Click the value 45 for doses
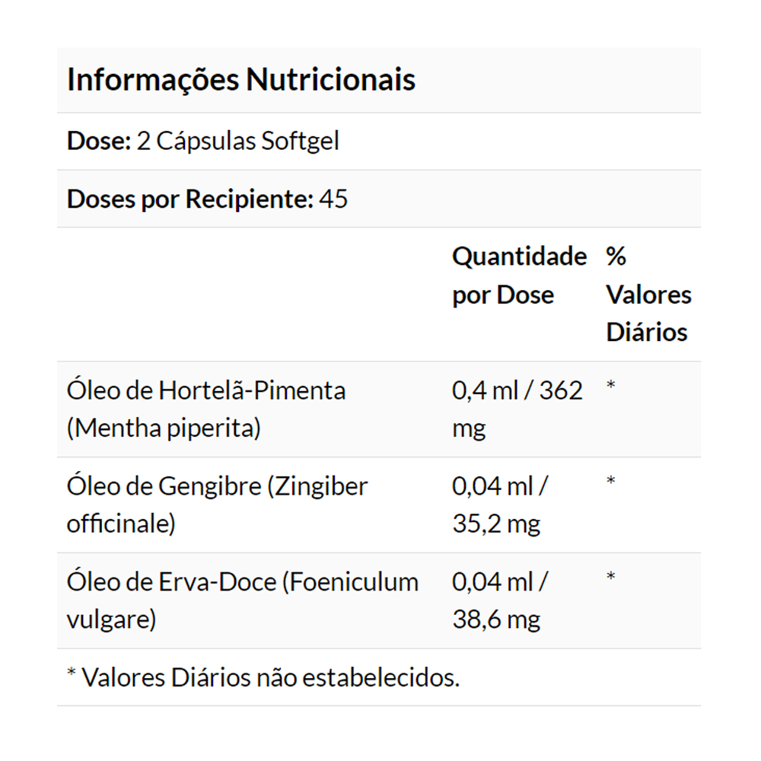This screenshot has width=761, height=761. [333, 199]
